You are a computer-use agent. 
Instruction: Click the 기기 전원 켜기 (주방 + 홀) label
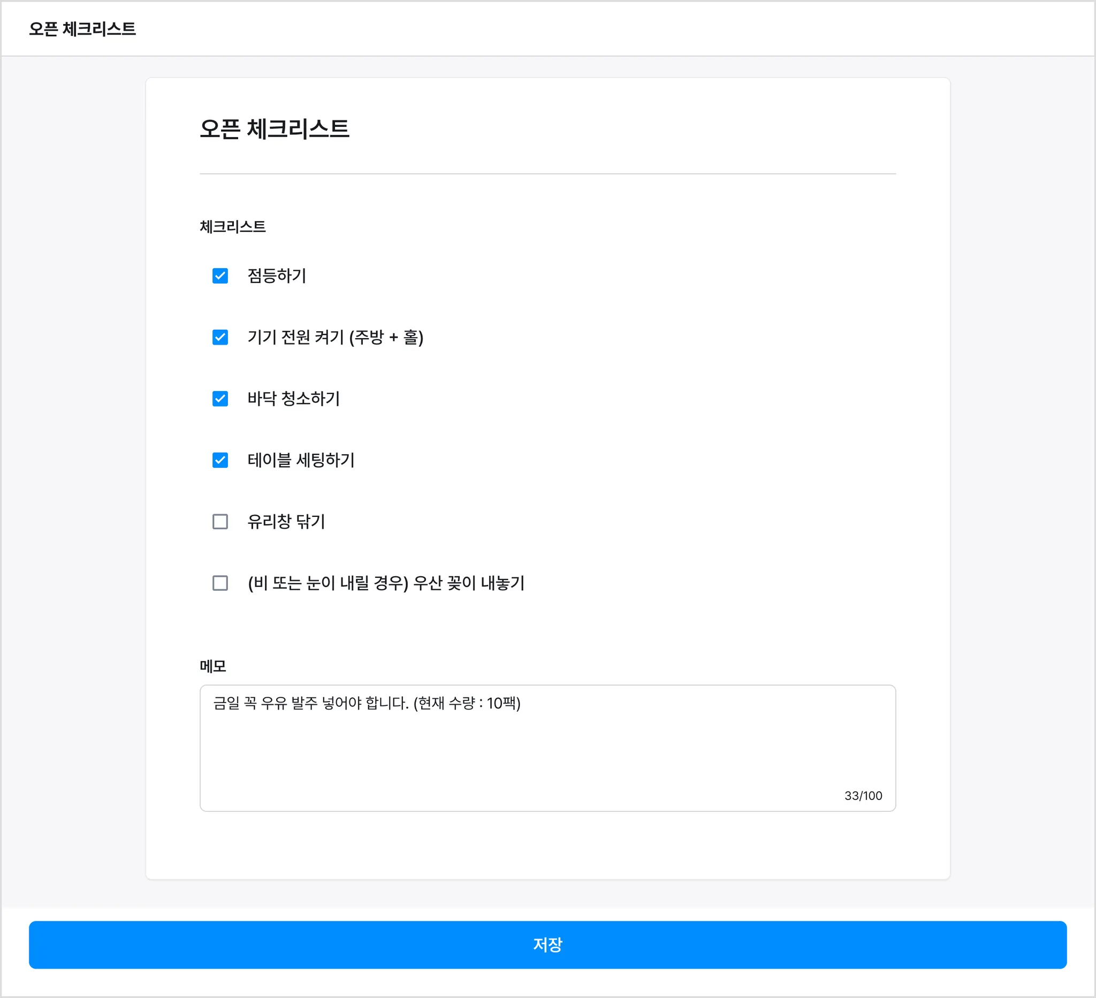335,337
